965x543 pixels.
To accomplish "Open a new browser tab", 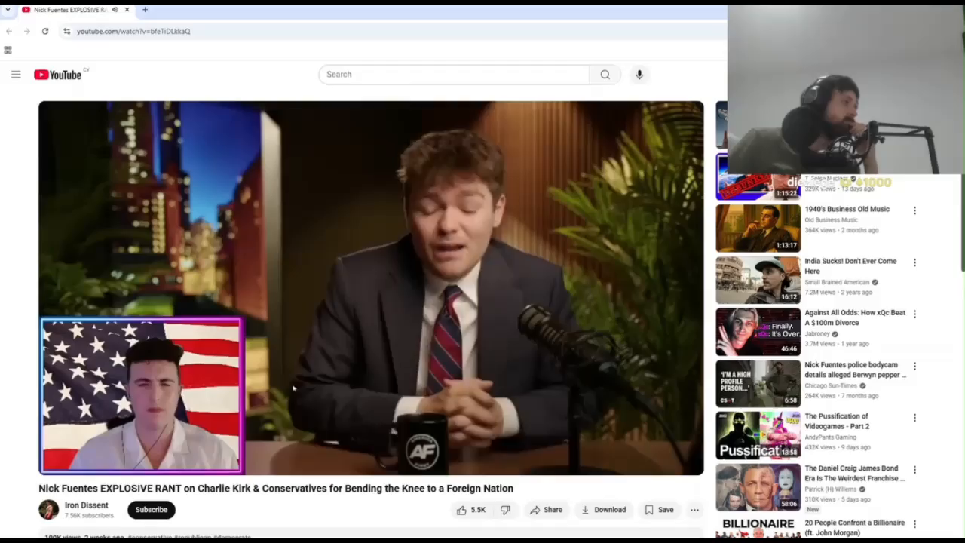I will pos(145,10).
